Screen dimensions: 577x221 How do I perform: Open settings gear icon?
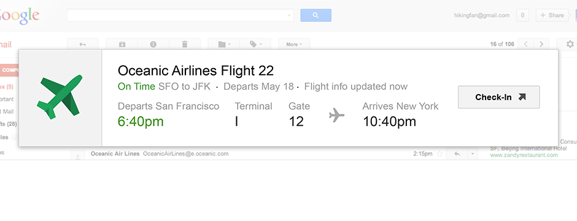[x=568, y=44]
